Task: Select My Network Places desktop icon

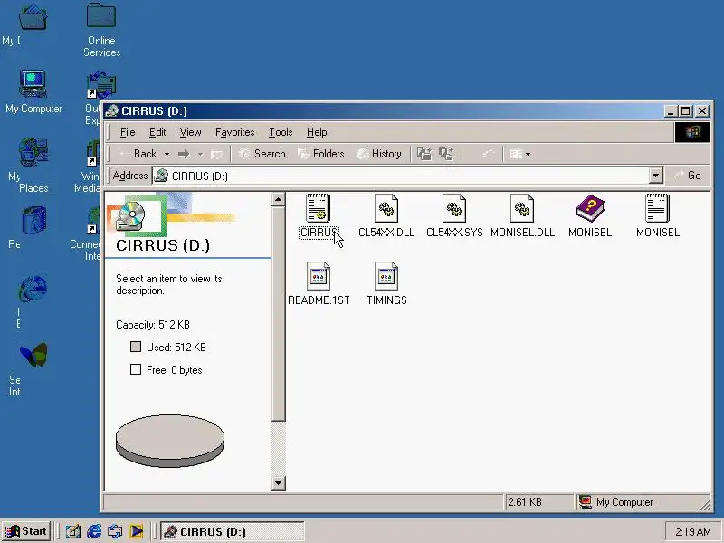Action: [33, 152]
